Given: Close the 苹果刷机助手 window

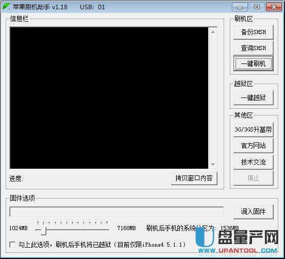Looking at the screenshot, I should tap(274, 7).
